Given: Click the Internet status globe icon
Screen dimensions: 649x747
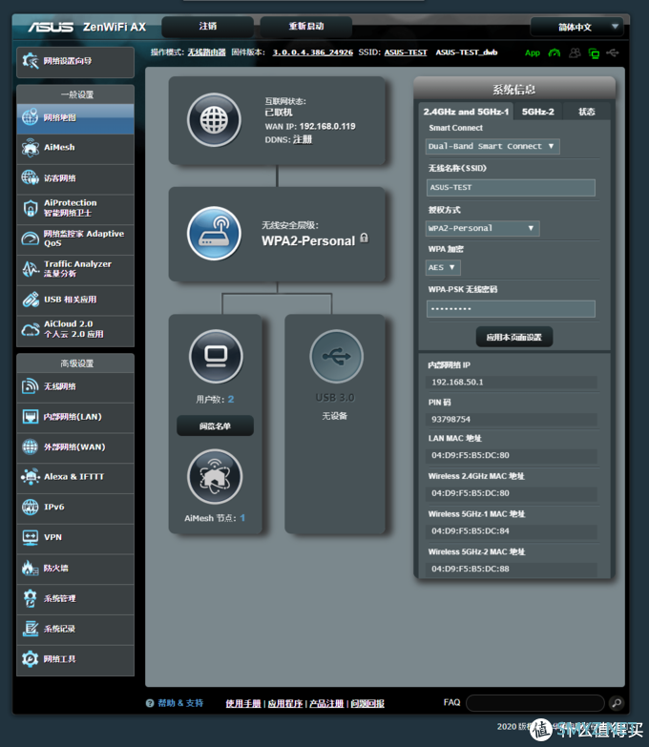Looking at the screenshot, I should [x=214, y=119].
